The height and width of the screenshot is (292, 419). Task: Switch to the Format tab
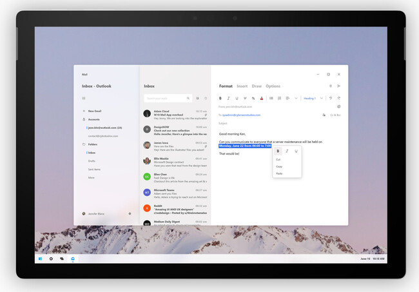tap(226, 86)
